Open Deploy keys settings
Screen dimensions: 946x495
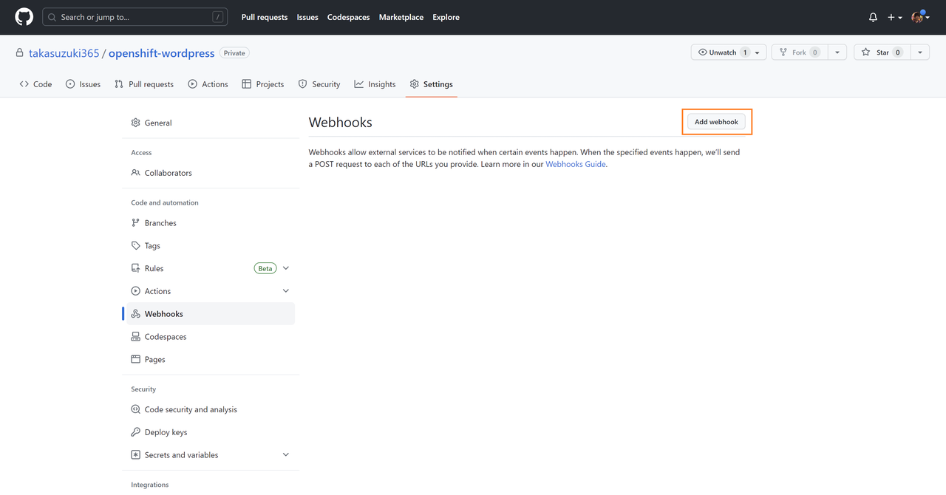tap(211, 432)
